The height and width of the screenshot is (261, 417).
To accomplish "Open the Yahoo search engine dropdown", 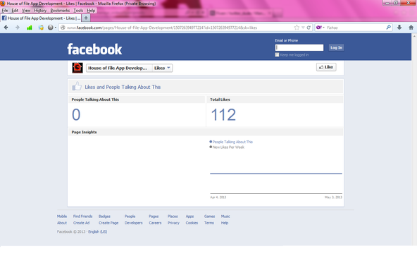I will click(320, 28).
